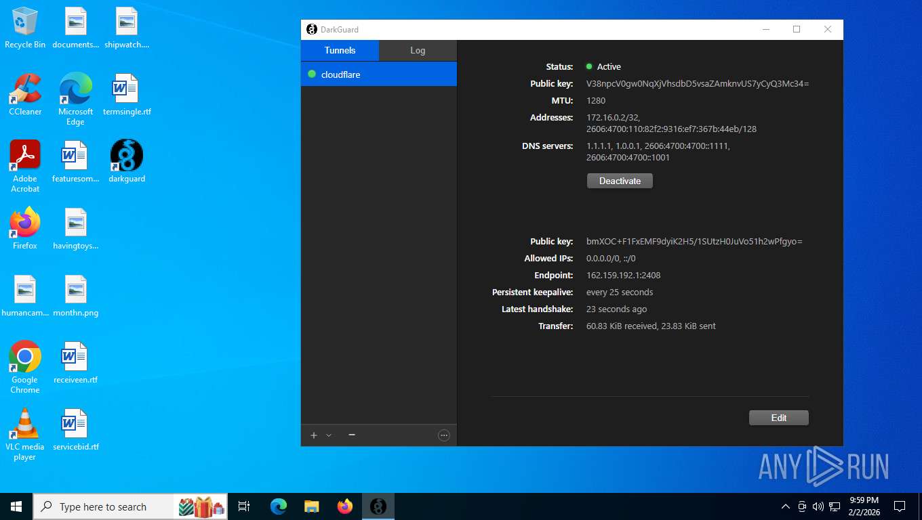The image size is (922, 520).
Task: Open File Explorer from the taskbar
Action: pyautogui.click(x=312, y=506)
